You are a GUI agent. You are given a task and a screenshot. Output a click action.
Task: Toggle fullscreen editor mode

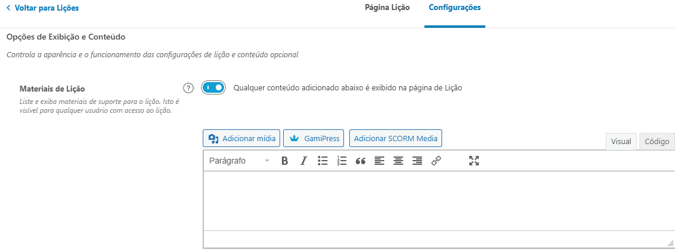474,161
